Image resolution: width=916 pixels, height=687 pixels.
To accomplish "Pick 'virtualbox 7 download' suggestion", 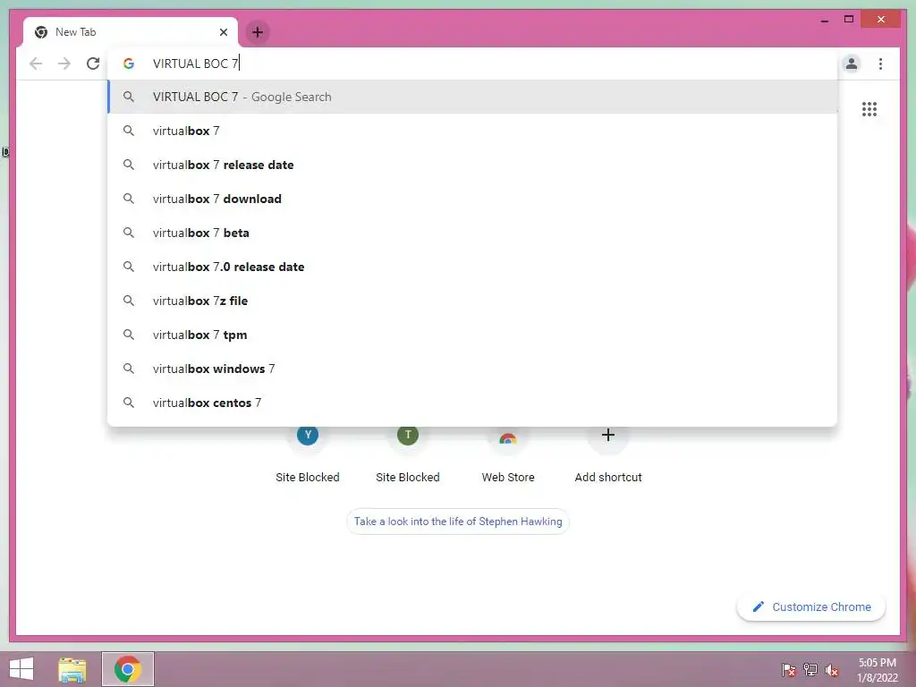I will coord(472,199).
